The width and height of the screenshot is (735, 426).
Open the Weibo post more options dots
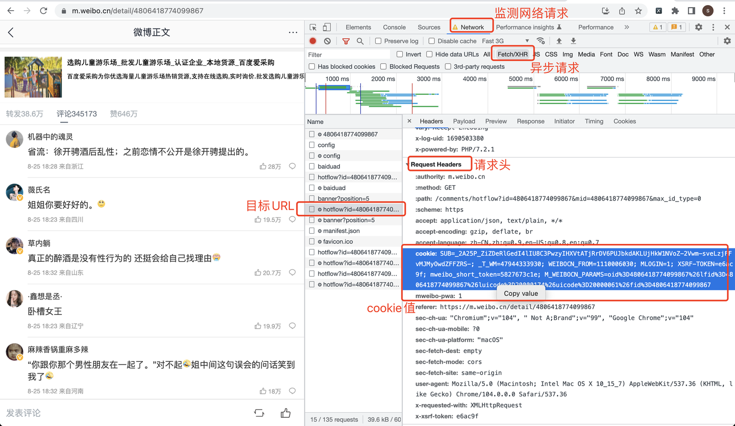[293, 33]
